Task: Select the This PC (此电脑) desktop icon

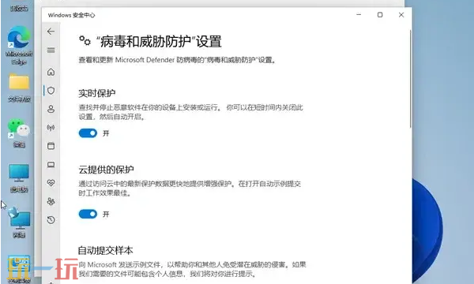Action: coord(19,178)
